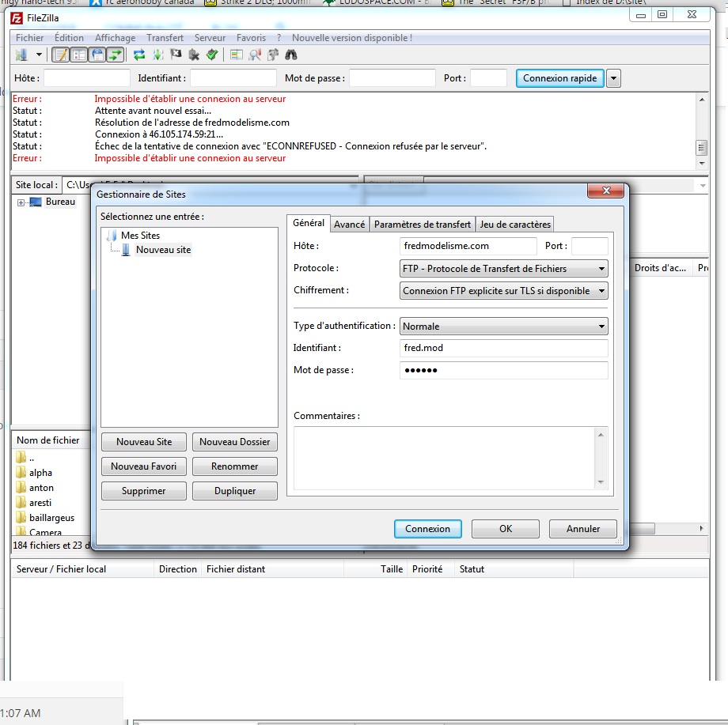Screen dimensions: 728x725
Task: Click the Connexion button in dialog
Action: coord(427,529)
